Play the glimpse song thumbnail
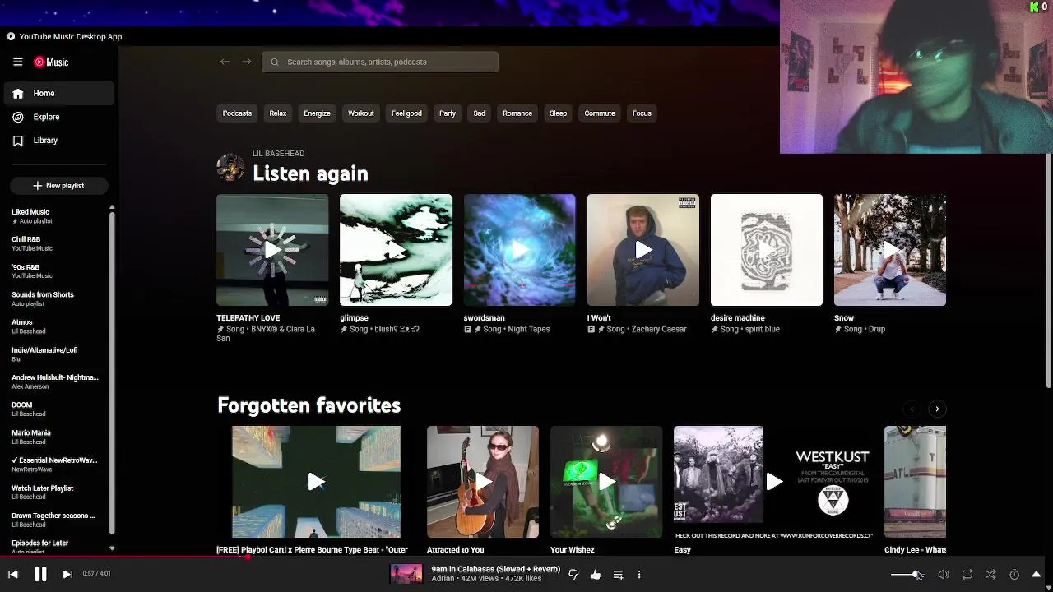Viewport: 1053px width, 592px height. pos(396,250)
